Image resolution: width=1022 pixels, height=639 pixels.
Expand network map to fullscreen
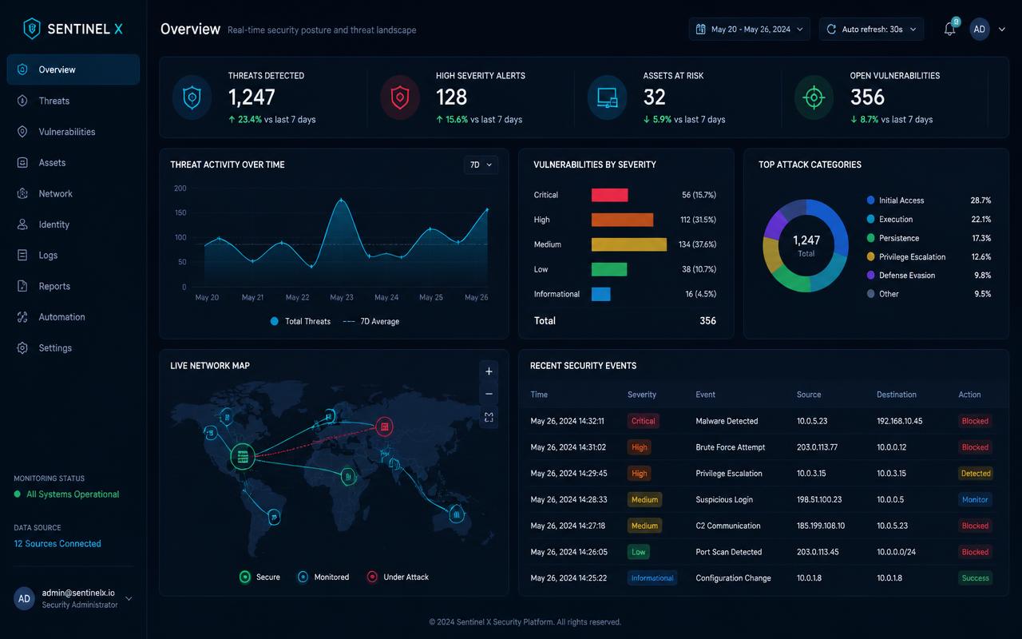pos(489,417)
